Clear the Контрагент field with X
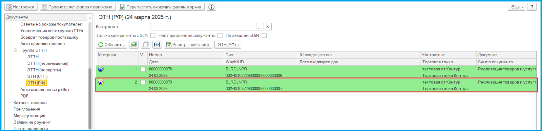This screenshot has width=542, height=131. 268,27
